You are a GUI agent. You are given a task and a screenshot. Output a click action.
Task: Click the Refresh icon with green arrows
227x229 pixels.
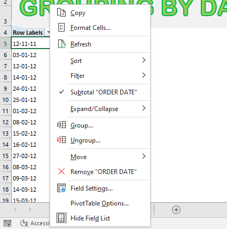61,44
